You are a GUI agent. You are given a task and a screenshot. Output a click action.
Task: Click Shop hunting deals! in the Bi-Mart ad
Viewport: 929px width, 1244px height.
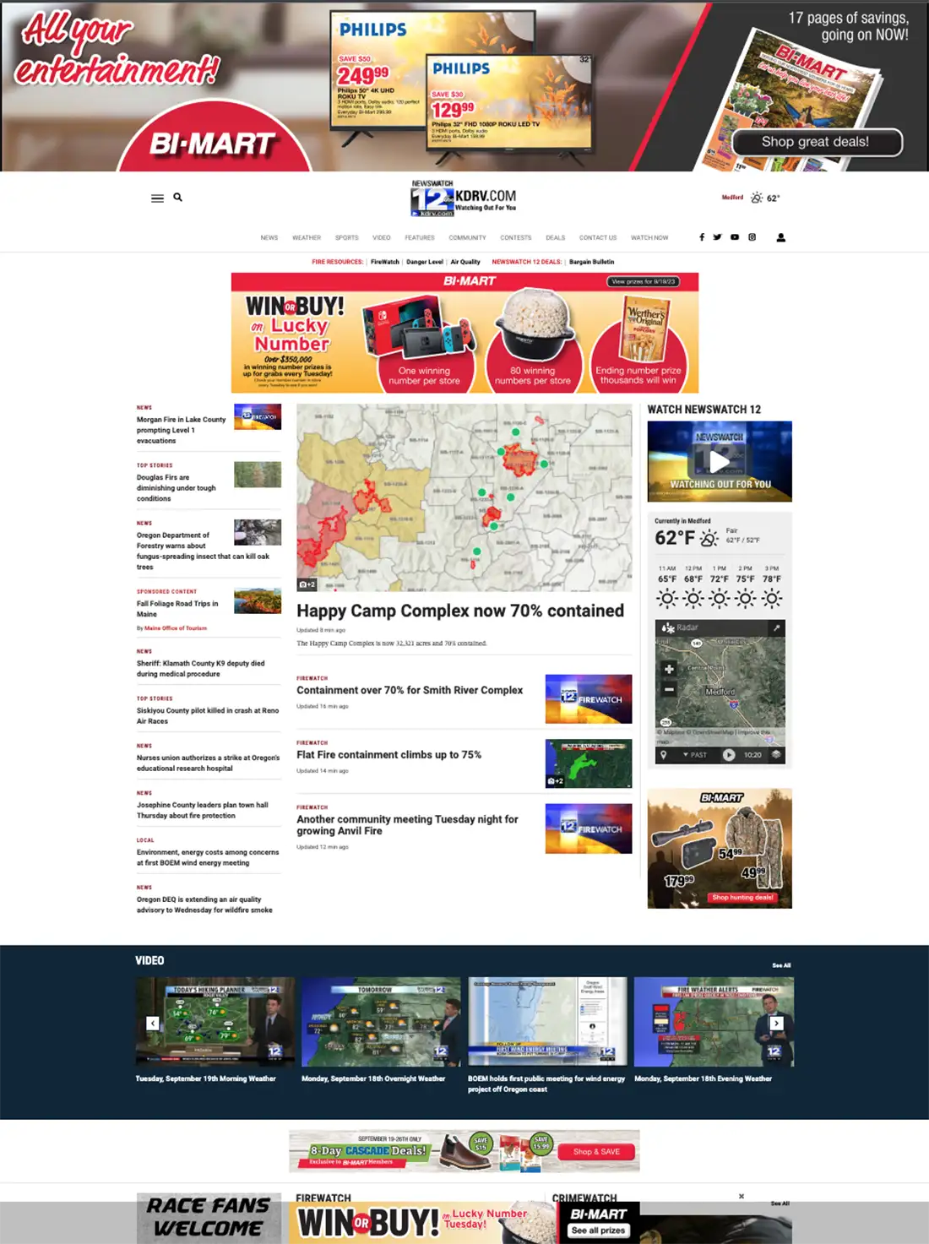742,898
